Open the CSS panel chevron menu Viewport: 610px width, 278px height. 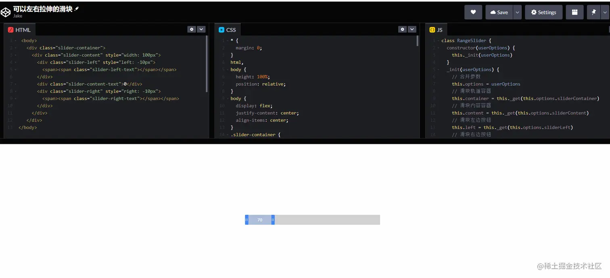pos(412,29)
